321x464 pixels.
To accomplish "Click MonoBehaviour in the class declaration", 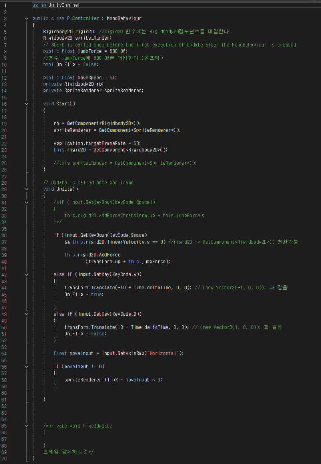I will click(x=124, y=18).
